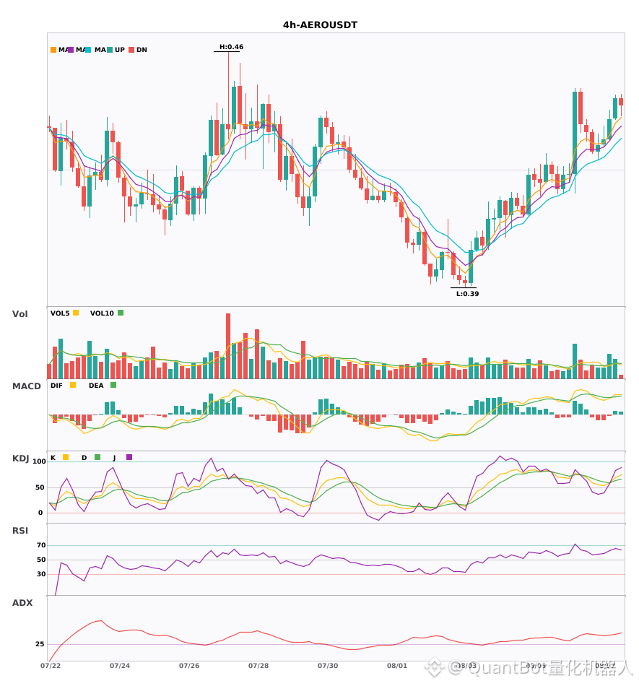Click the L:0.39 low price label
The image size is (639, 686).
click(x=468, y=294)
